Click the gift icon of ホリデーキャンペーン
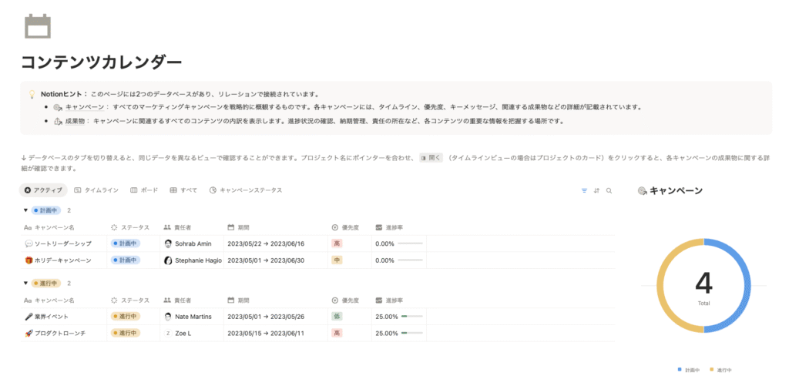The height and width of the screenshot is (386, 789). pos(29,260)
